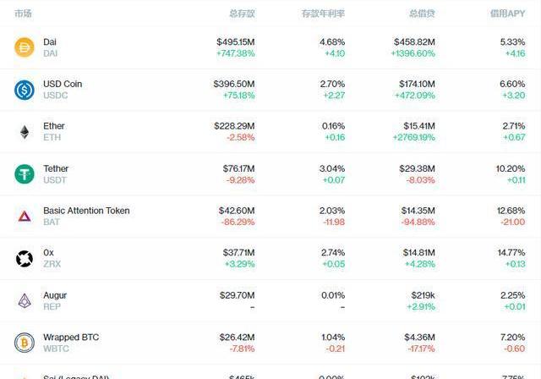The image size is (541, 379).
Task: Open the Wrapped BTC market link
Action: 71,338
